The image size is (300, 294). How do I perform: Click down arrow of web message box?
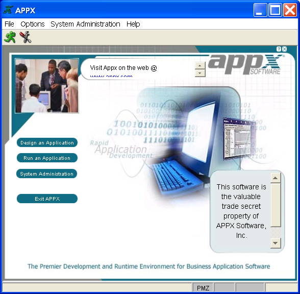(200, 73)
